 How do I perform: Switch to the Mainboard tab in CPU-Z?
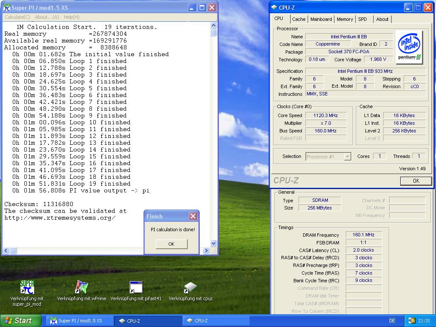321,19
